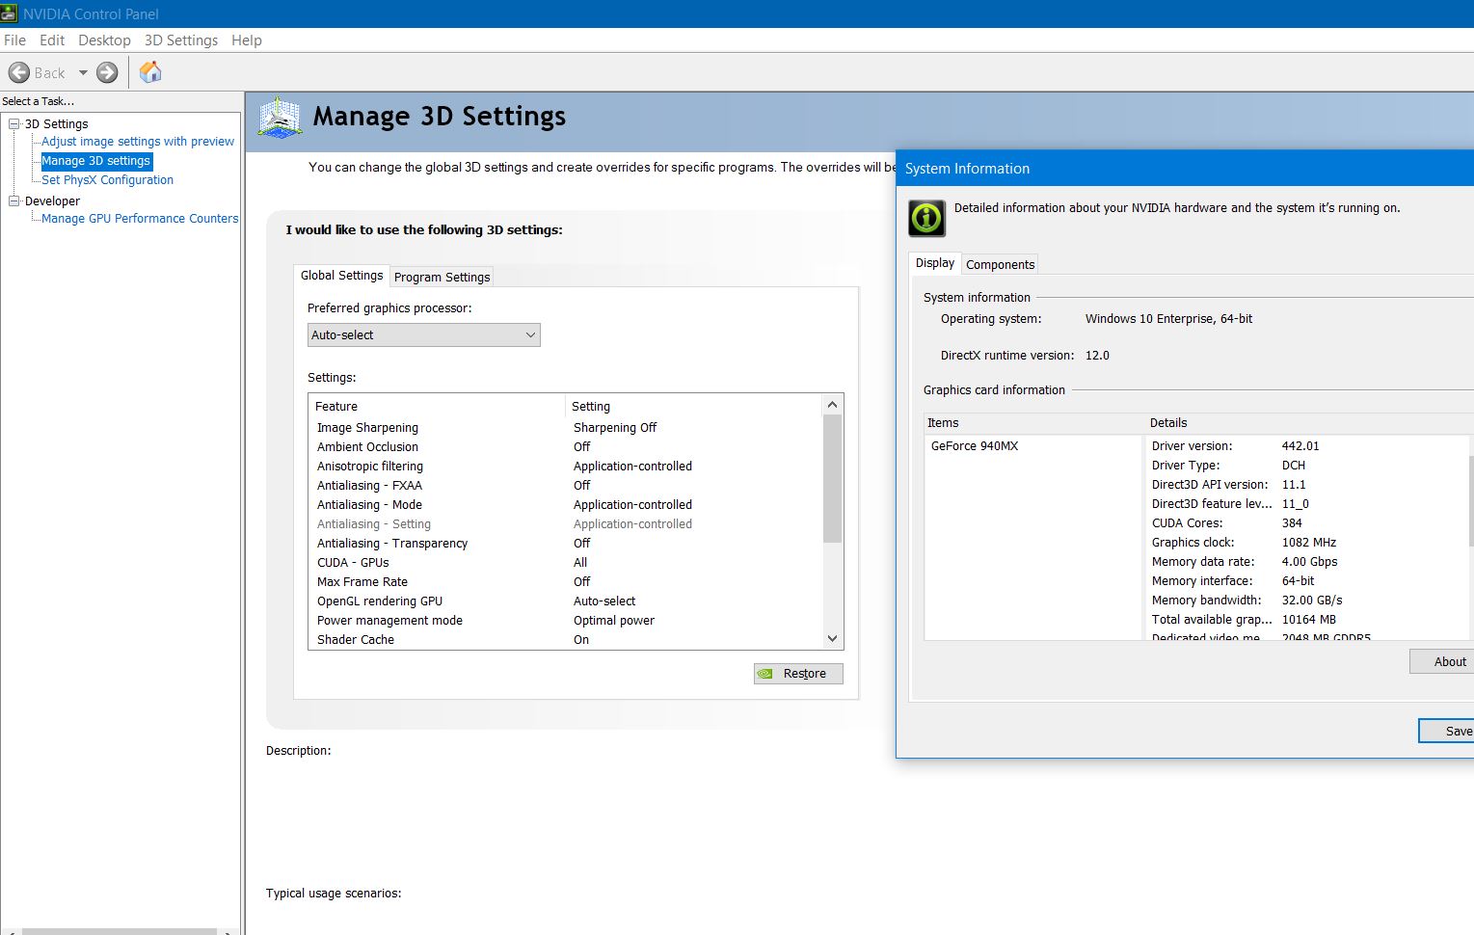Click Driver version value 442.01
The width and height of the screenshot is (1474, 935).
pyautogui.click(x=1300, y=446)
